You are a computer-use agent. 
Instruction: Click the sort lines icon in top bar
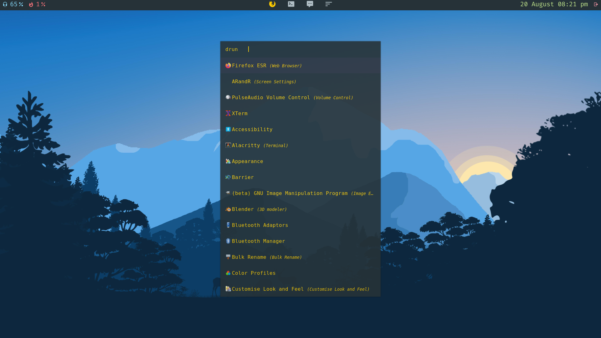coord(328,4)
